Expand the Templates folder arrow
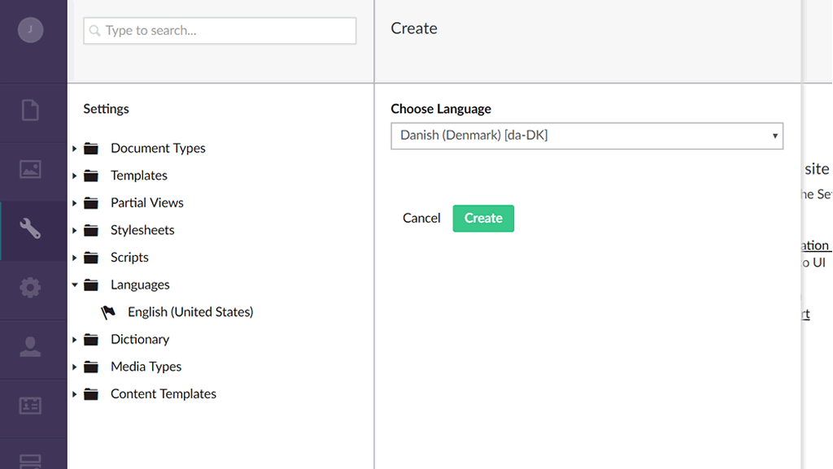The width and height of the screenshot is (833, 469). coord(75,176)
